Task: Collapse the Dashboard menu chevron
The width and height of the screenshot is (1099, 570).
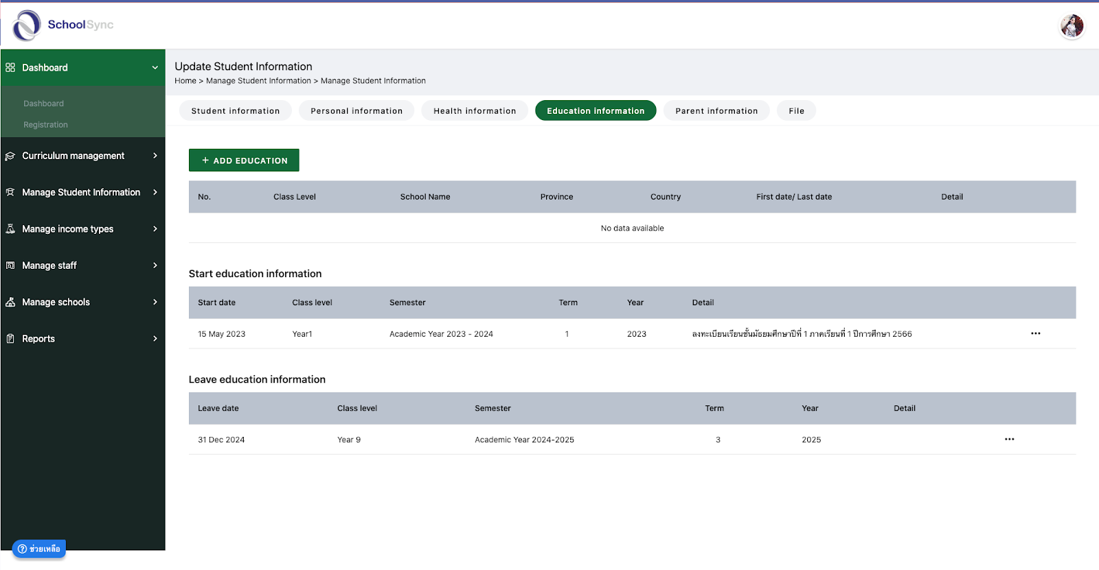Action: 155,67
